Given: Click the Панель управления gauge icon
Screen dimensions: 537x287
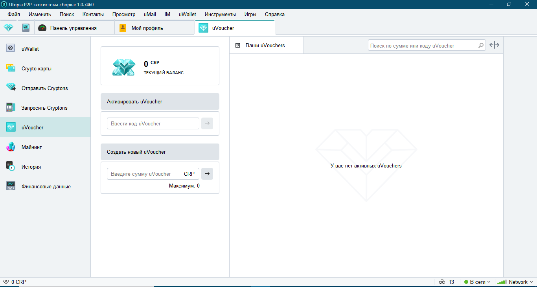Looking at the screenshot, I should point(42,28).
